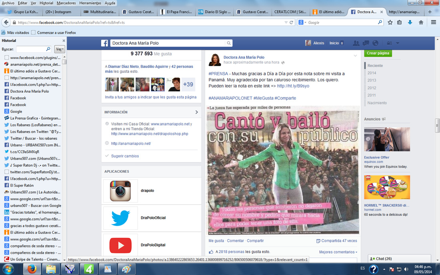Open the http://ht.ly/B9syo link
Viewport: 440px width, 275px height.
click(x=293, y=86)
